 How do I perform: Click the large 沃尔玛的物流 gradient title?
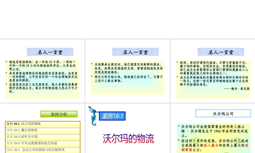128,139
